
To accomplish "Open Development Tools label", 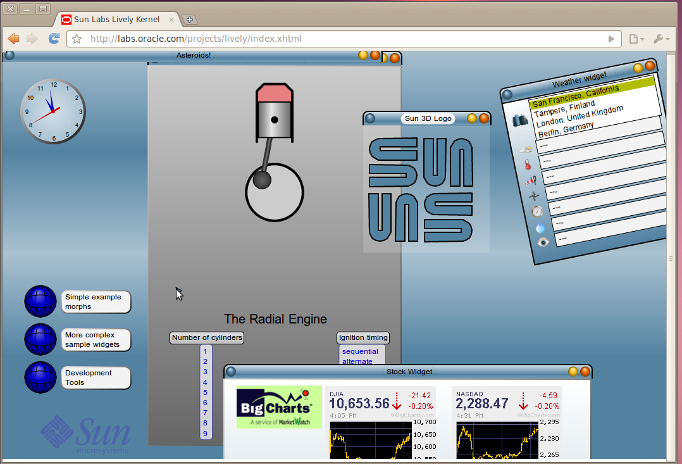I will (96, 377).
